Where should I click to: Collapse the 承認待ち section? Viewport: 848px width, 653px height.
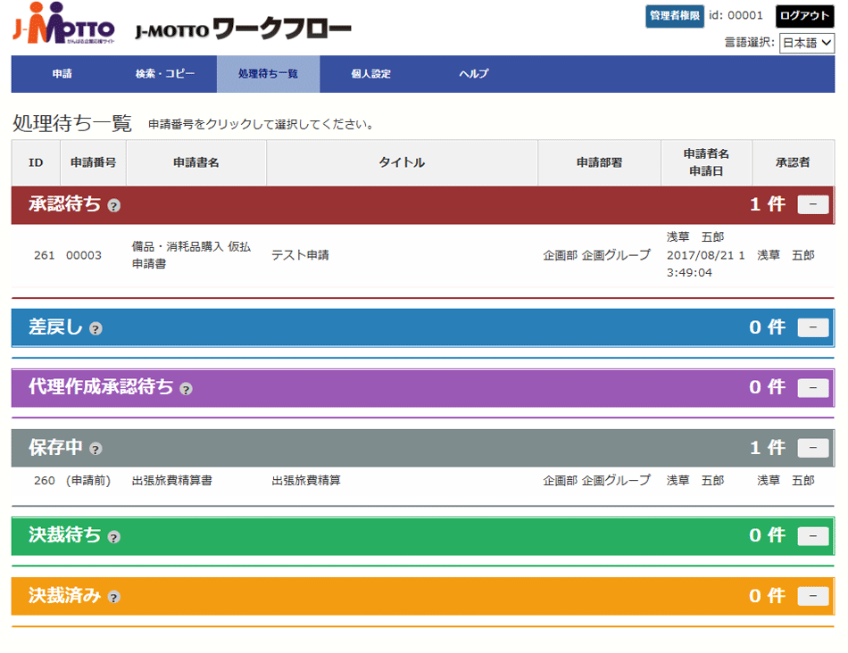click(812, 204)
